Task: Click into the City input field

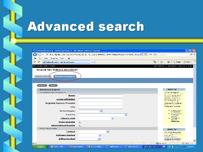Action: (x=101, y=108)
